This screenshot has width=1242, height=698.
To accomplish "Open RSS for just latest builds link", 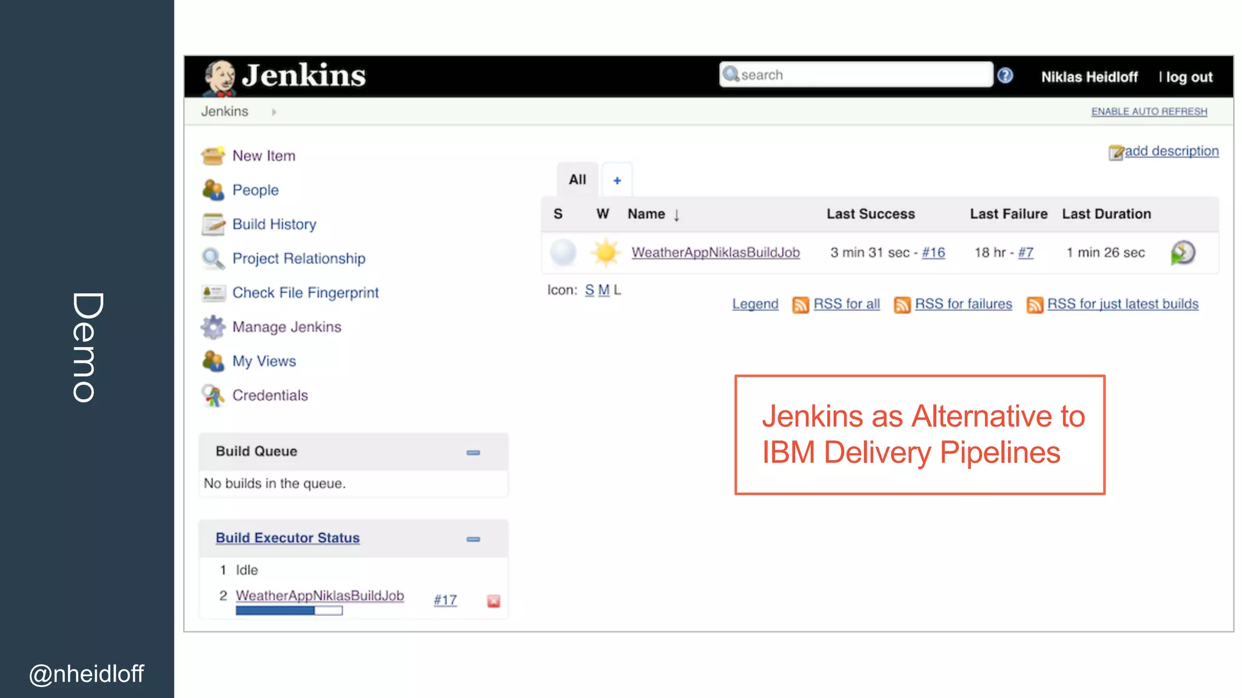I will click(1123, 304).
